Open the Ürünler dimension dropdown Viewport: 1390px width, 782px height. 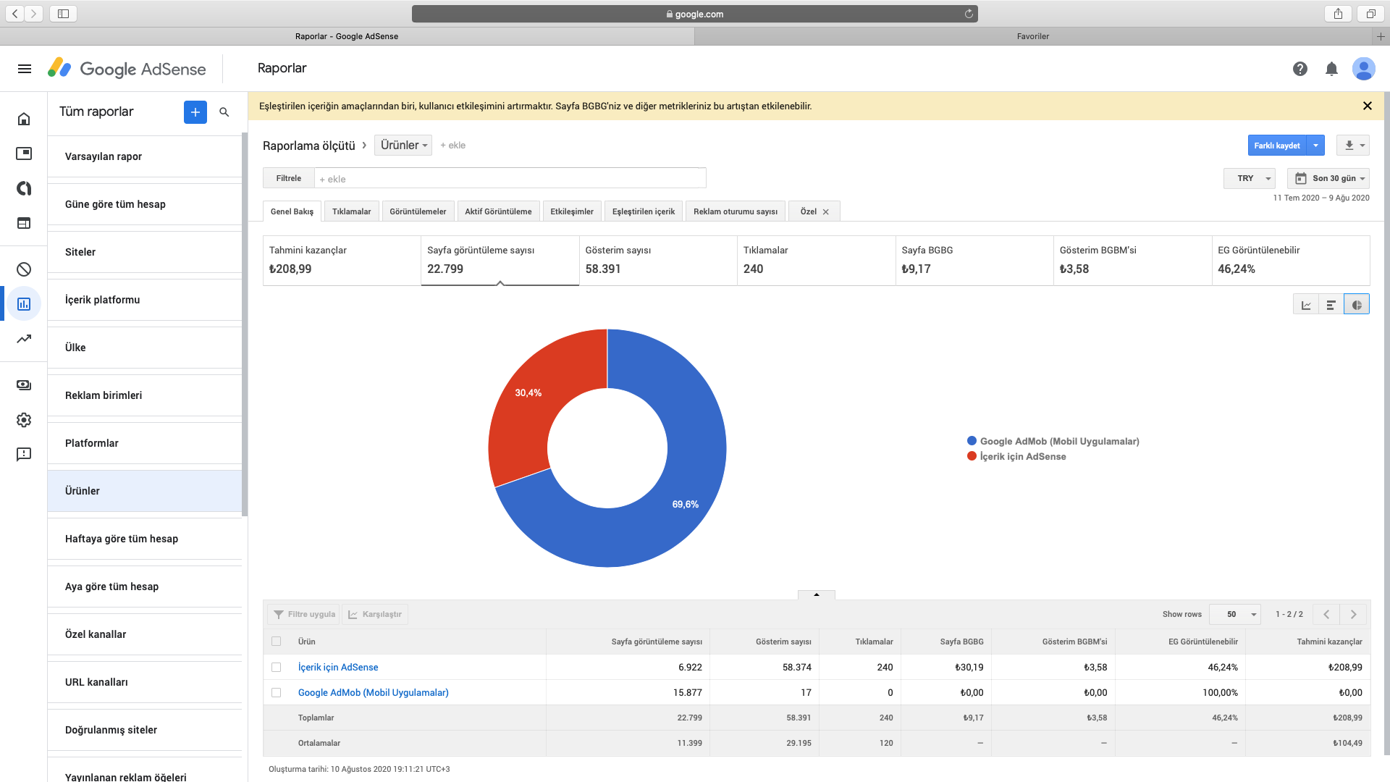click(403, 146)
